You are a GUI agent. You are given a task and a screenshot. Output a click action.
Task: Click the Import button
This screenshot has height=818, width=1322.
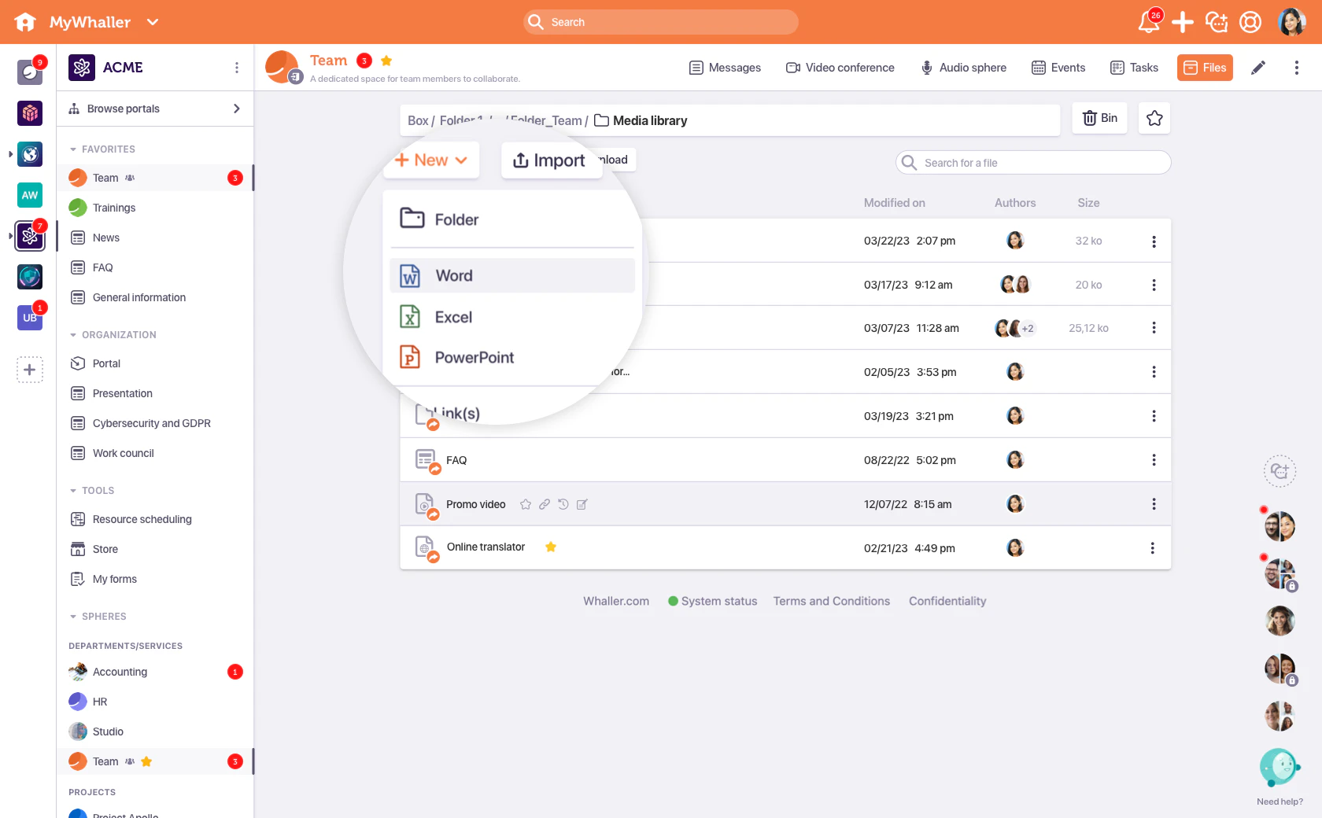pos(550,160)
